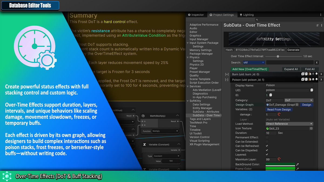The width and height of the screenshot is (324, 182).
Task: Enable the Permanent Effect checkbox
Action: pyautogui.click(x=267, y=137)
